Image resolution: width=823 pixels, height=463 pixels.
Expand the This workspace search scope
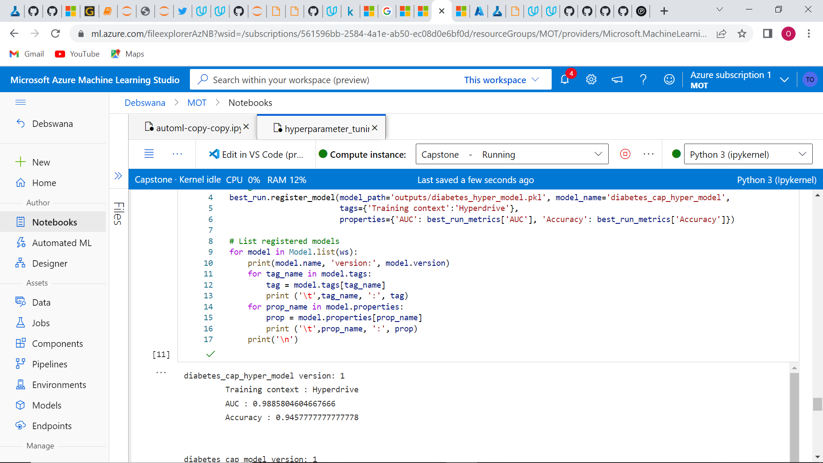pyautogui.click(x=501, y=80)
